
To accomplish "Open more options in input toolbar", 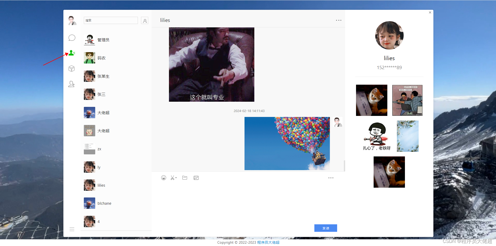I will coord(331,178).
